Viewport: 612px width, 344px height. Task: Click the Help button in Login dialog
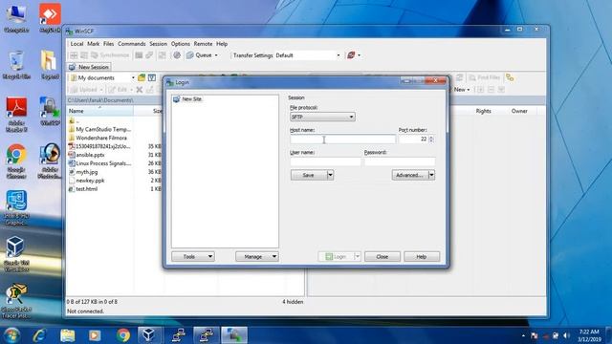pos(422,257)
